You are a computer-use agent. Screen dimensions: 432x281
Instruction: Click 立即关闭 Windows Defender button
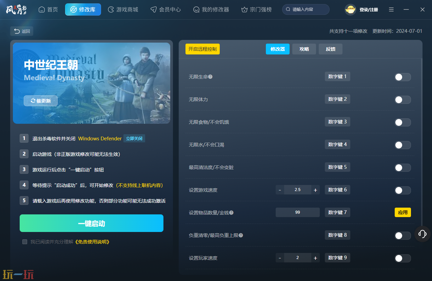click(134, 138)
